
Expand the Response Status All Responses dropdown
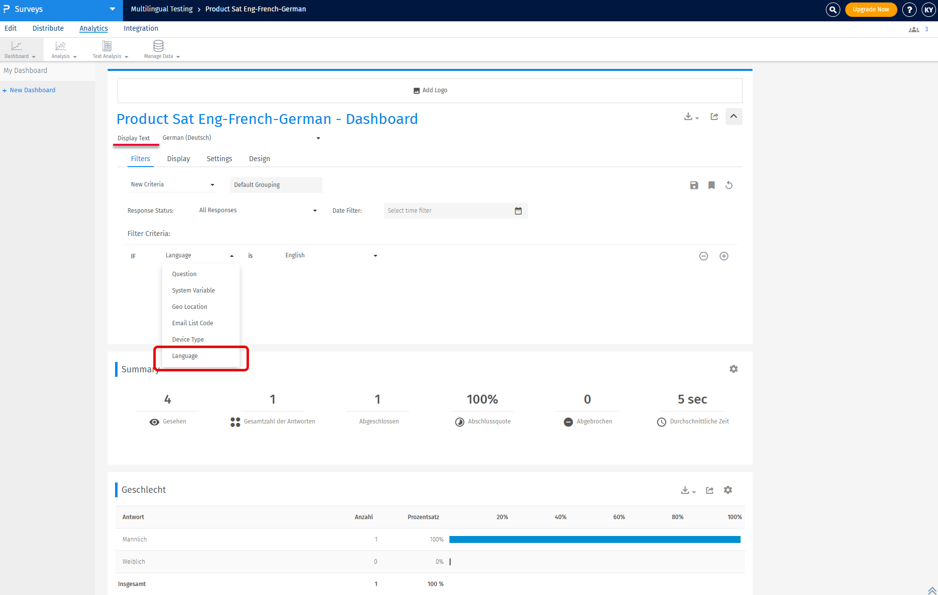click(257, 211)
